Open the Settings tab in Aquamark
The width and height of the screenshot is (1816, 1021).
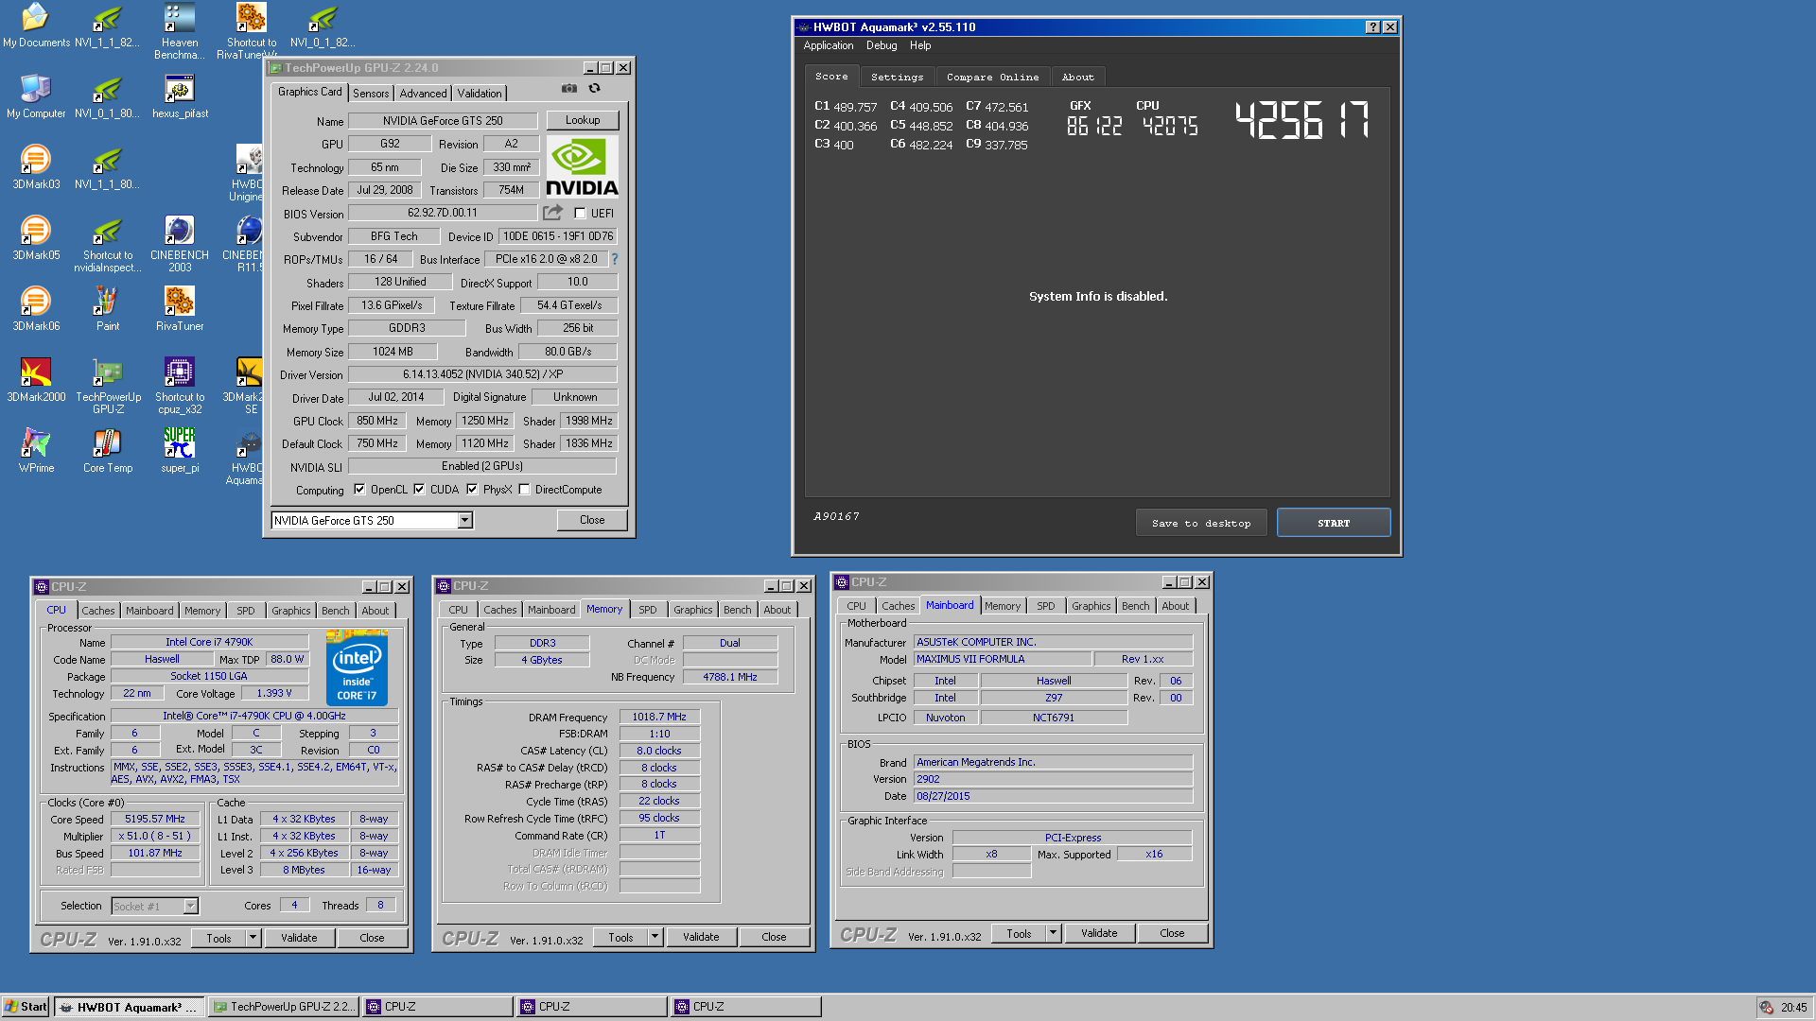(897, 78)
